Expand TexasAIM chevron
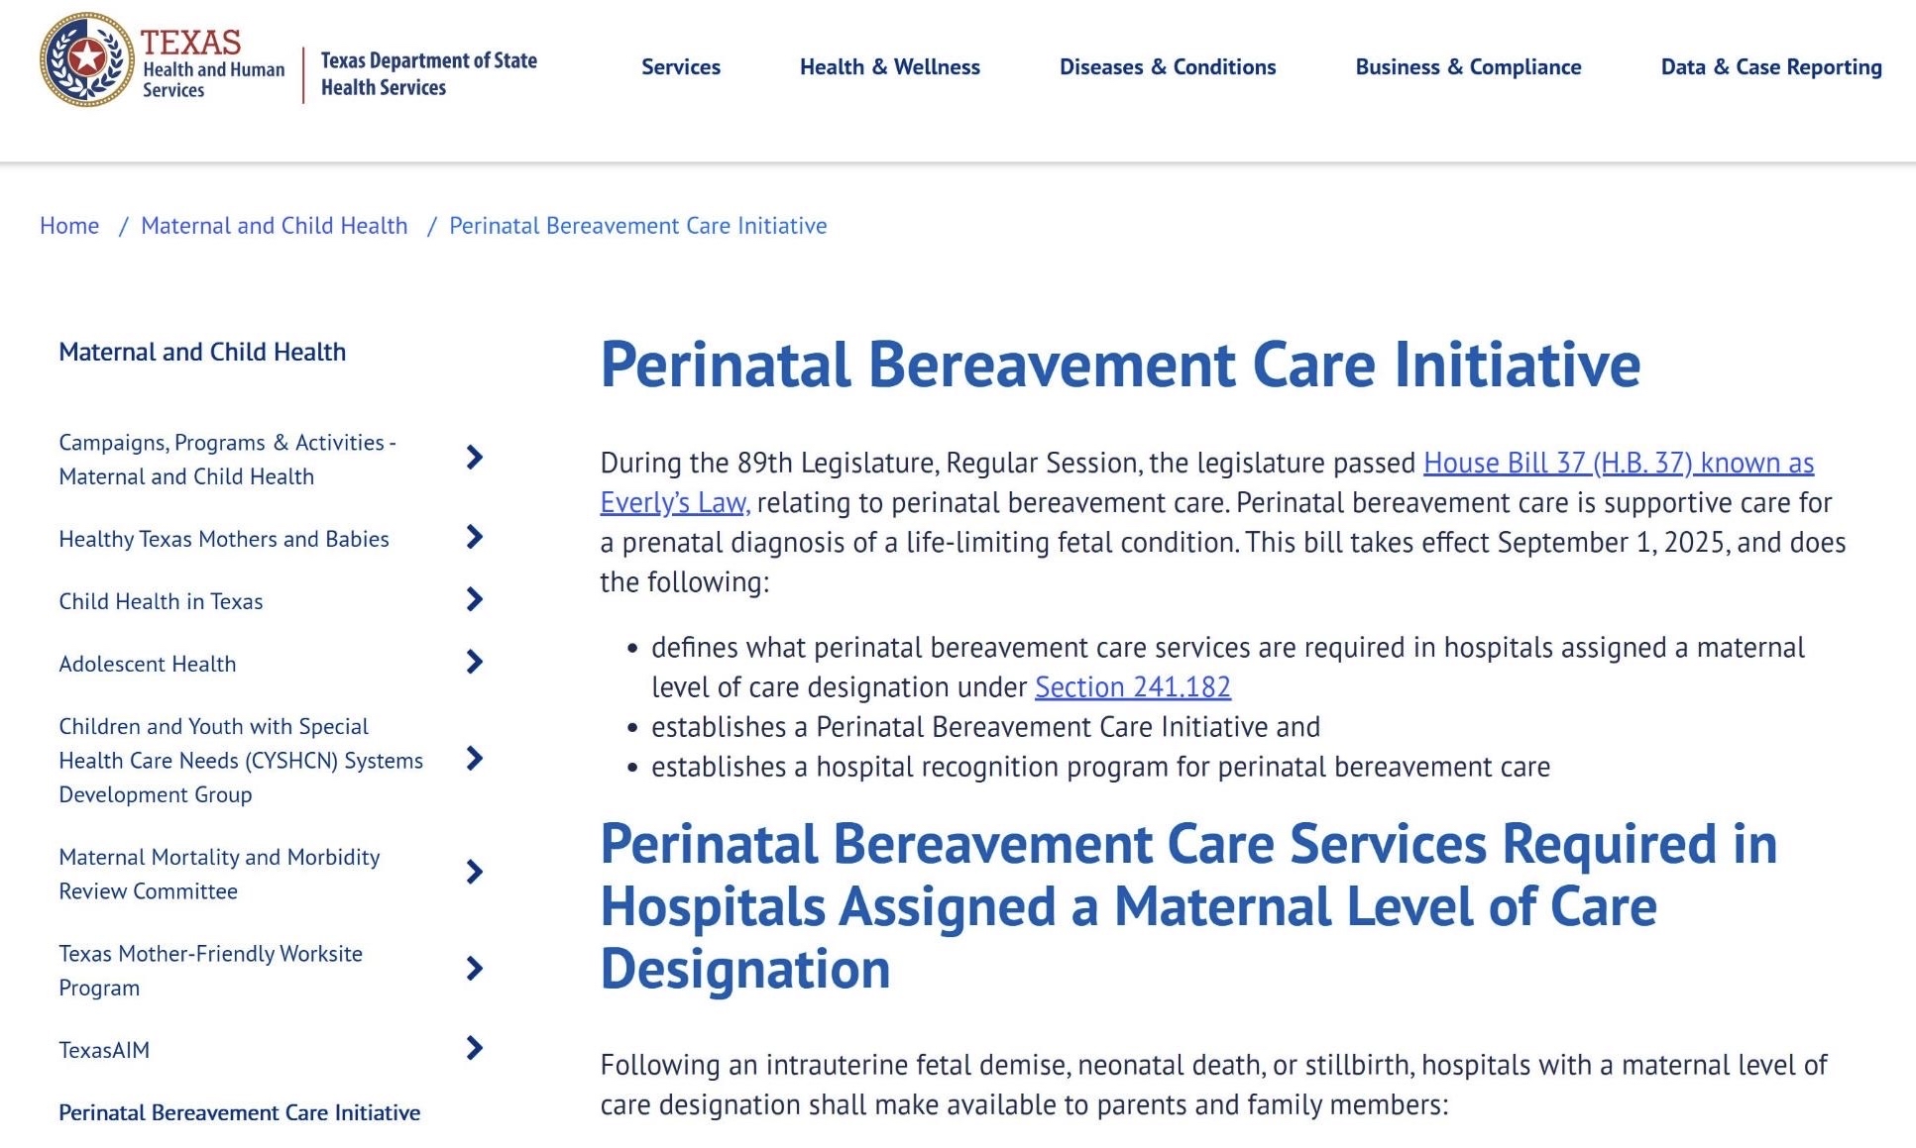 tap(475, 1048)
